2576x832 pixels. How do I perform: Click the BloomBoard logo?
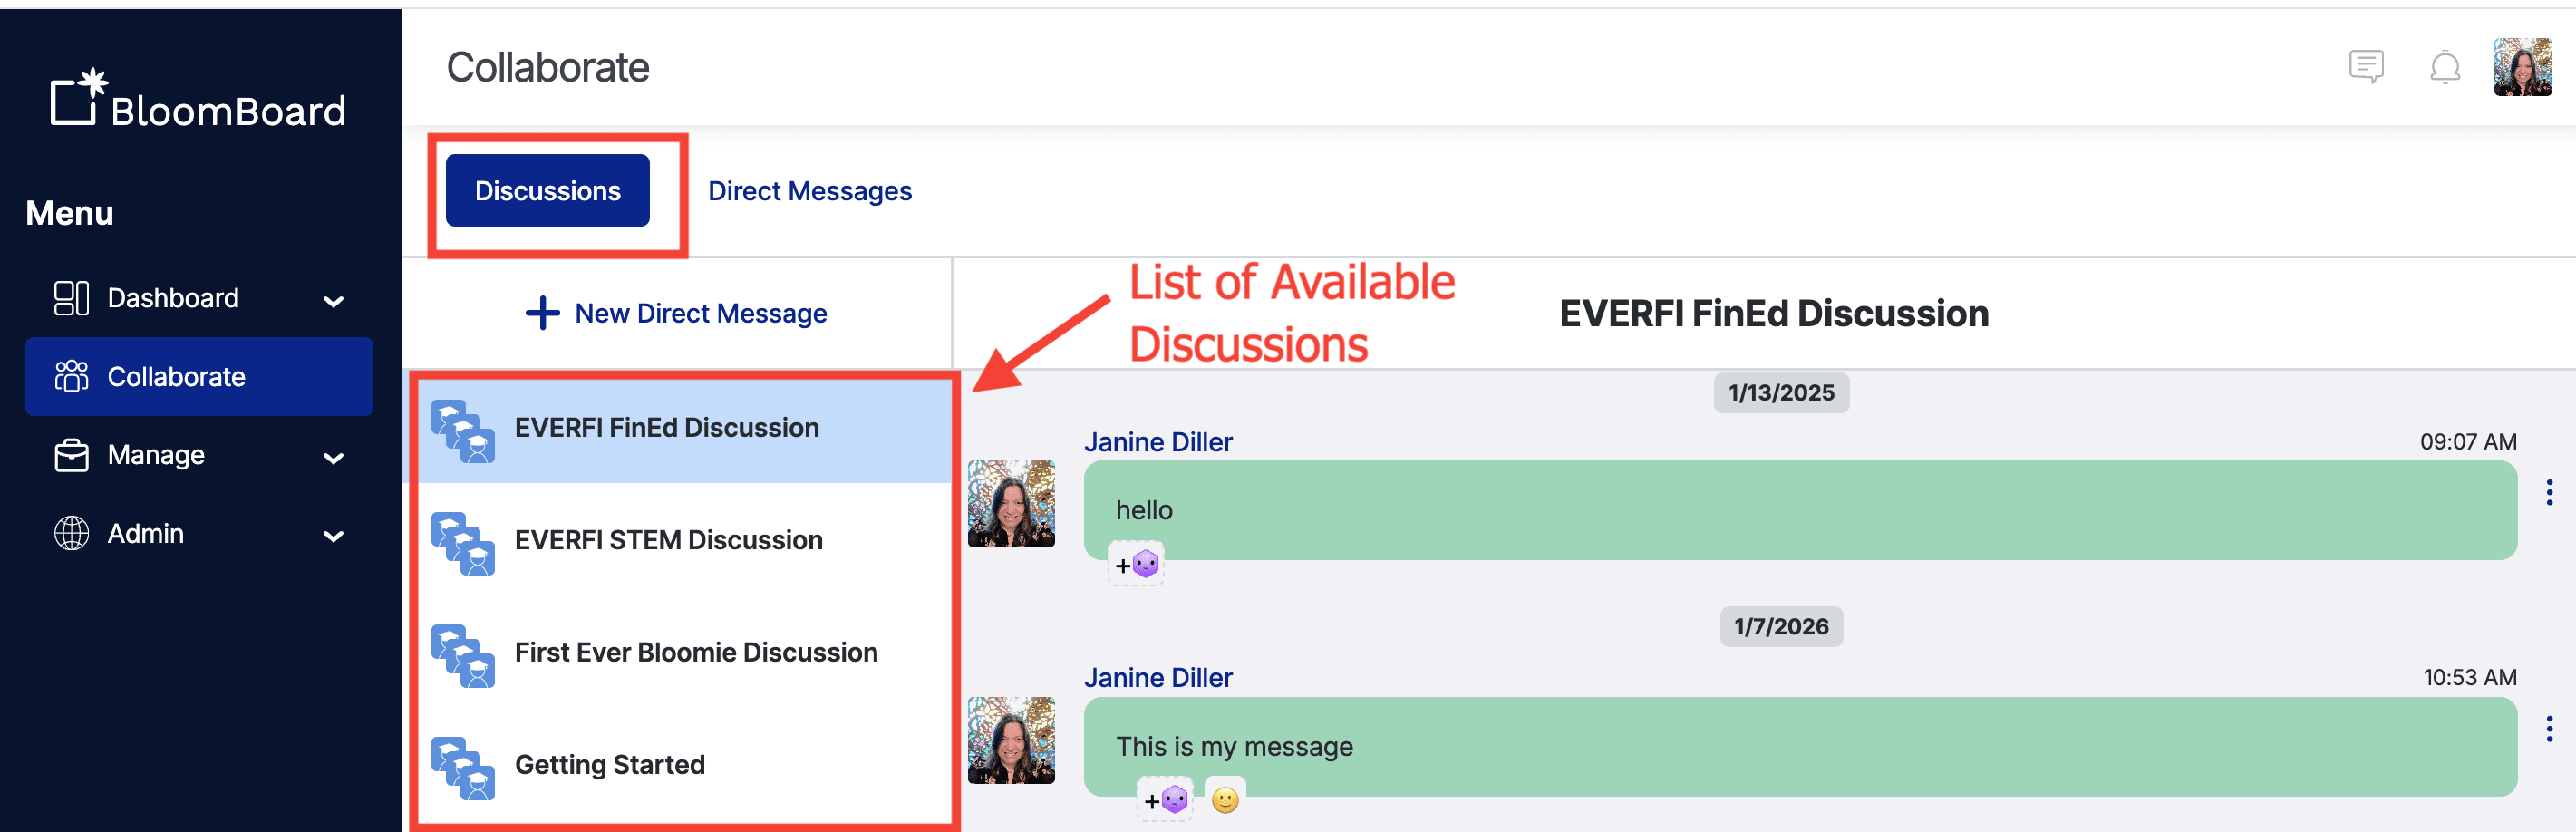click(198, 98)
